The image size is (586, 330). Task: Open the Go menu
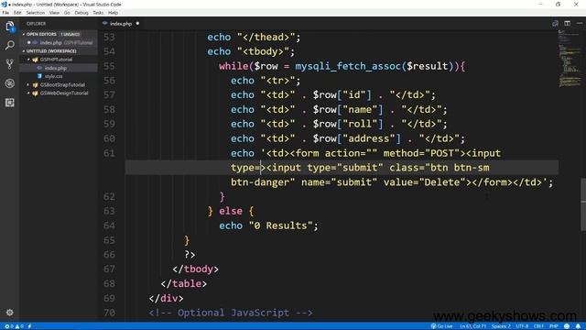click(67, 13)
